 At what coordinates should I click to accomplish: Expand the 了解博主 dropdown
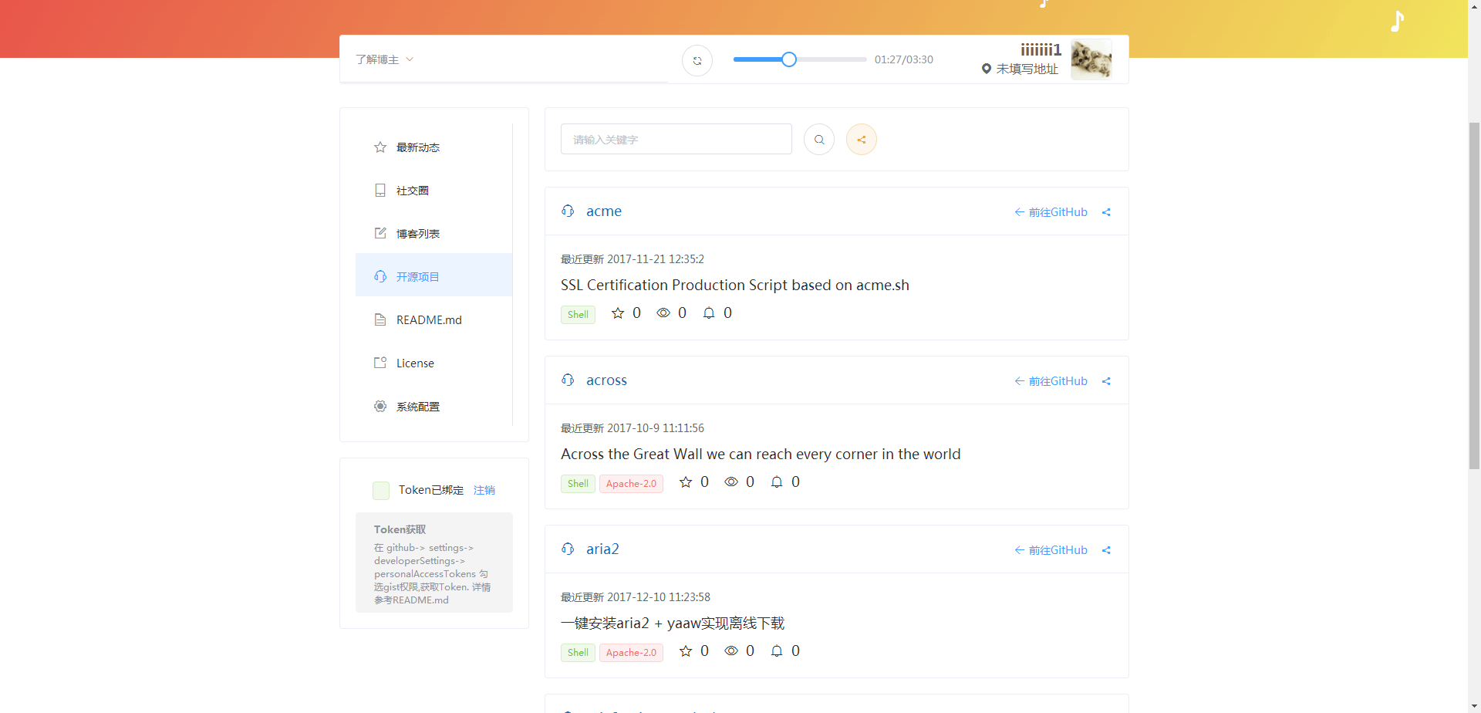coord(384,59)
